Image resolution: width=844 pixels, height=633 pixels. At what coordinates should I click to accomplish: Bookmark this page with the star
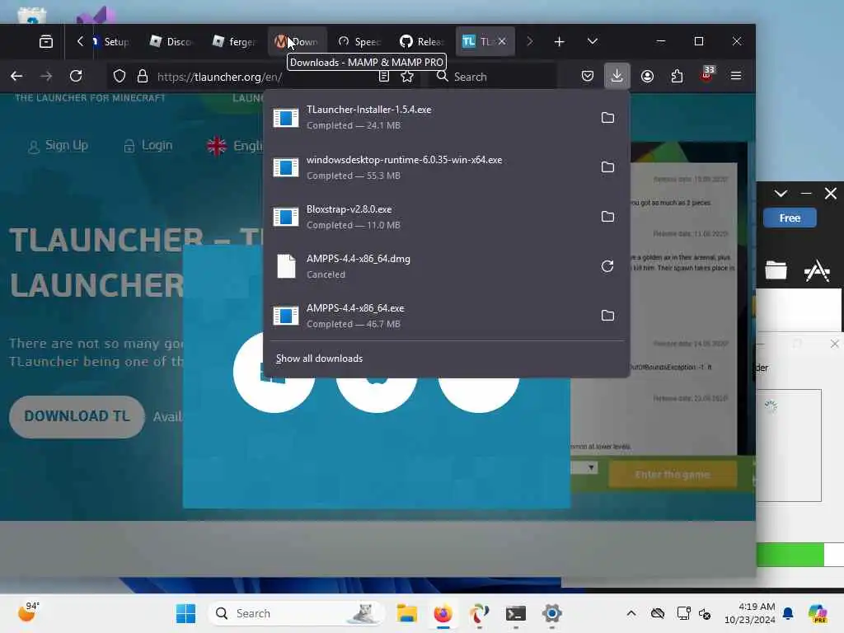point(407,77)
